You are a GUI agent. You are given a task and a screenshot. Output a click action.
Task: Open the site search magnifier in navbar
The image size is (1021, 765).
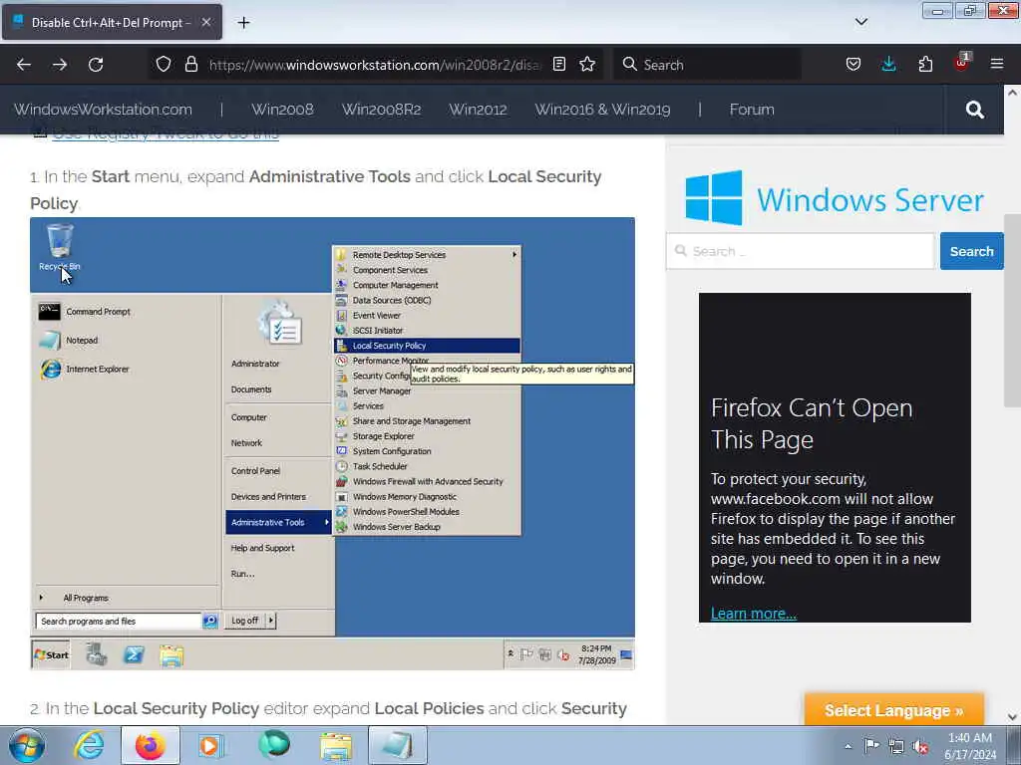(974, 110)
